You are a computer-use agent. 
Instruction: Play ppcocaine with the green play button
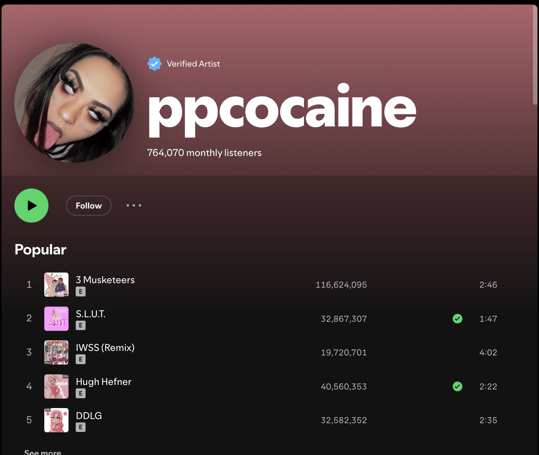click(x=31, y=206)
